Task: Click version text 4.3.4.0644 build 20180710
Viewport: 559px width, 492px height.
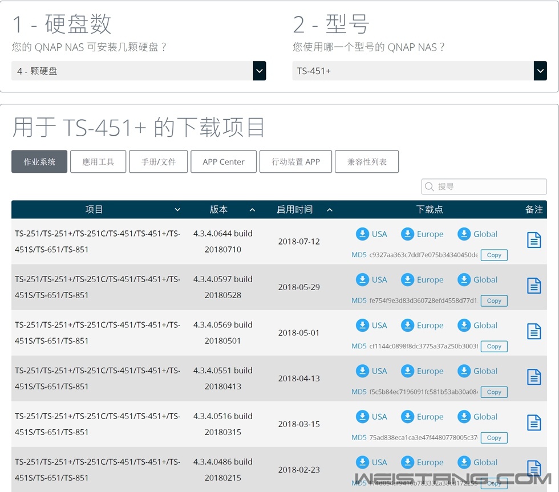Action: pyautogui.click(x=223, y=241)
